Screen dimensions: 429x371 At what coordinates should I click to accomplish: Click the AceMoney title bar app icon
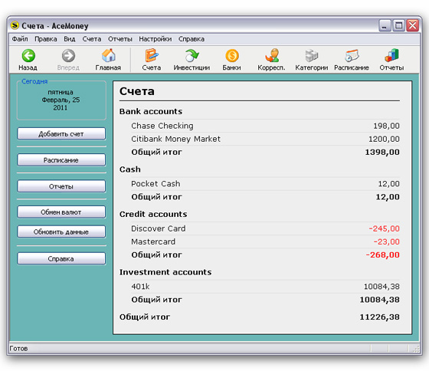[15, 25]
